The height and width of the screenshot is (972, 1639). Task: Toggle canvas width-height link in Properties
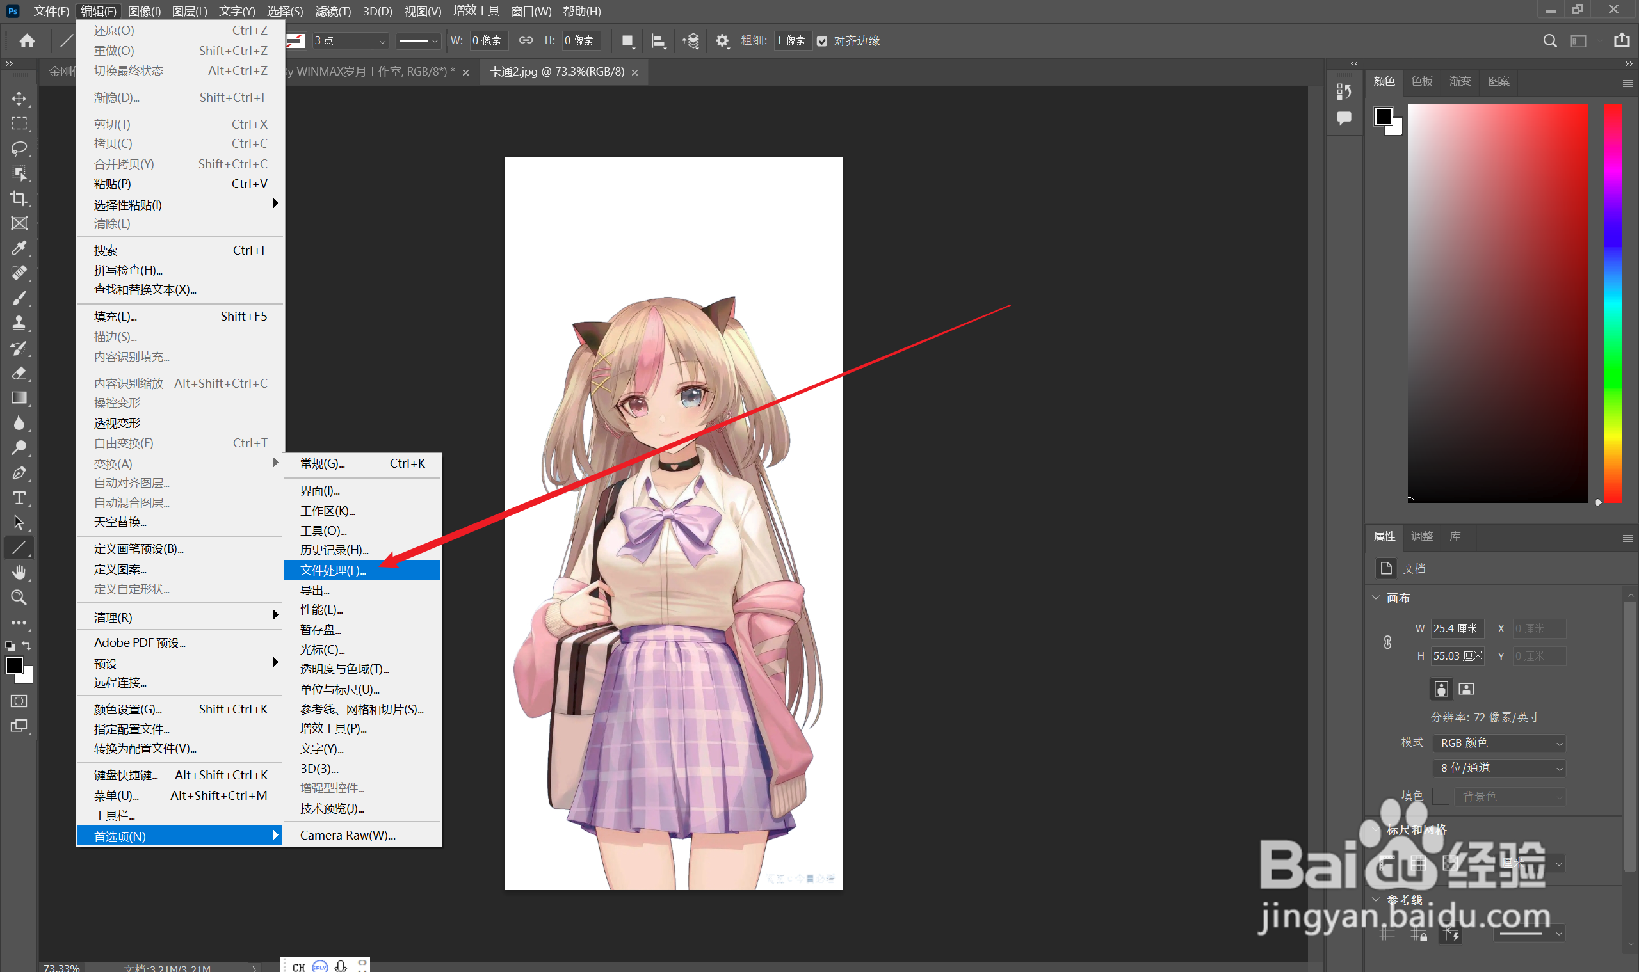pos(1387,642)
